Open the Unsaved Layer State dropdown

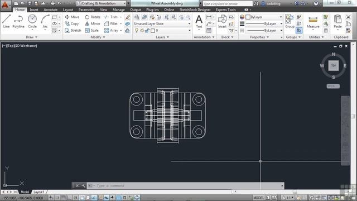coord(162,23)
